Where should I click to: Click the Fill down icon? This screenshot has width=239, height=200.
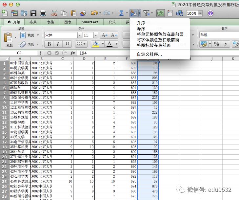(x=23, y=35)
